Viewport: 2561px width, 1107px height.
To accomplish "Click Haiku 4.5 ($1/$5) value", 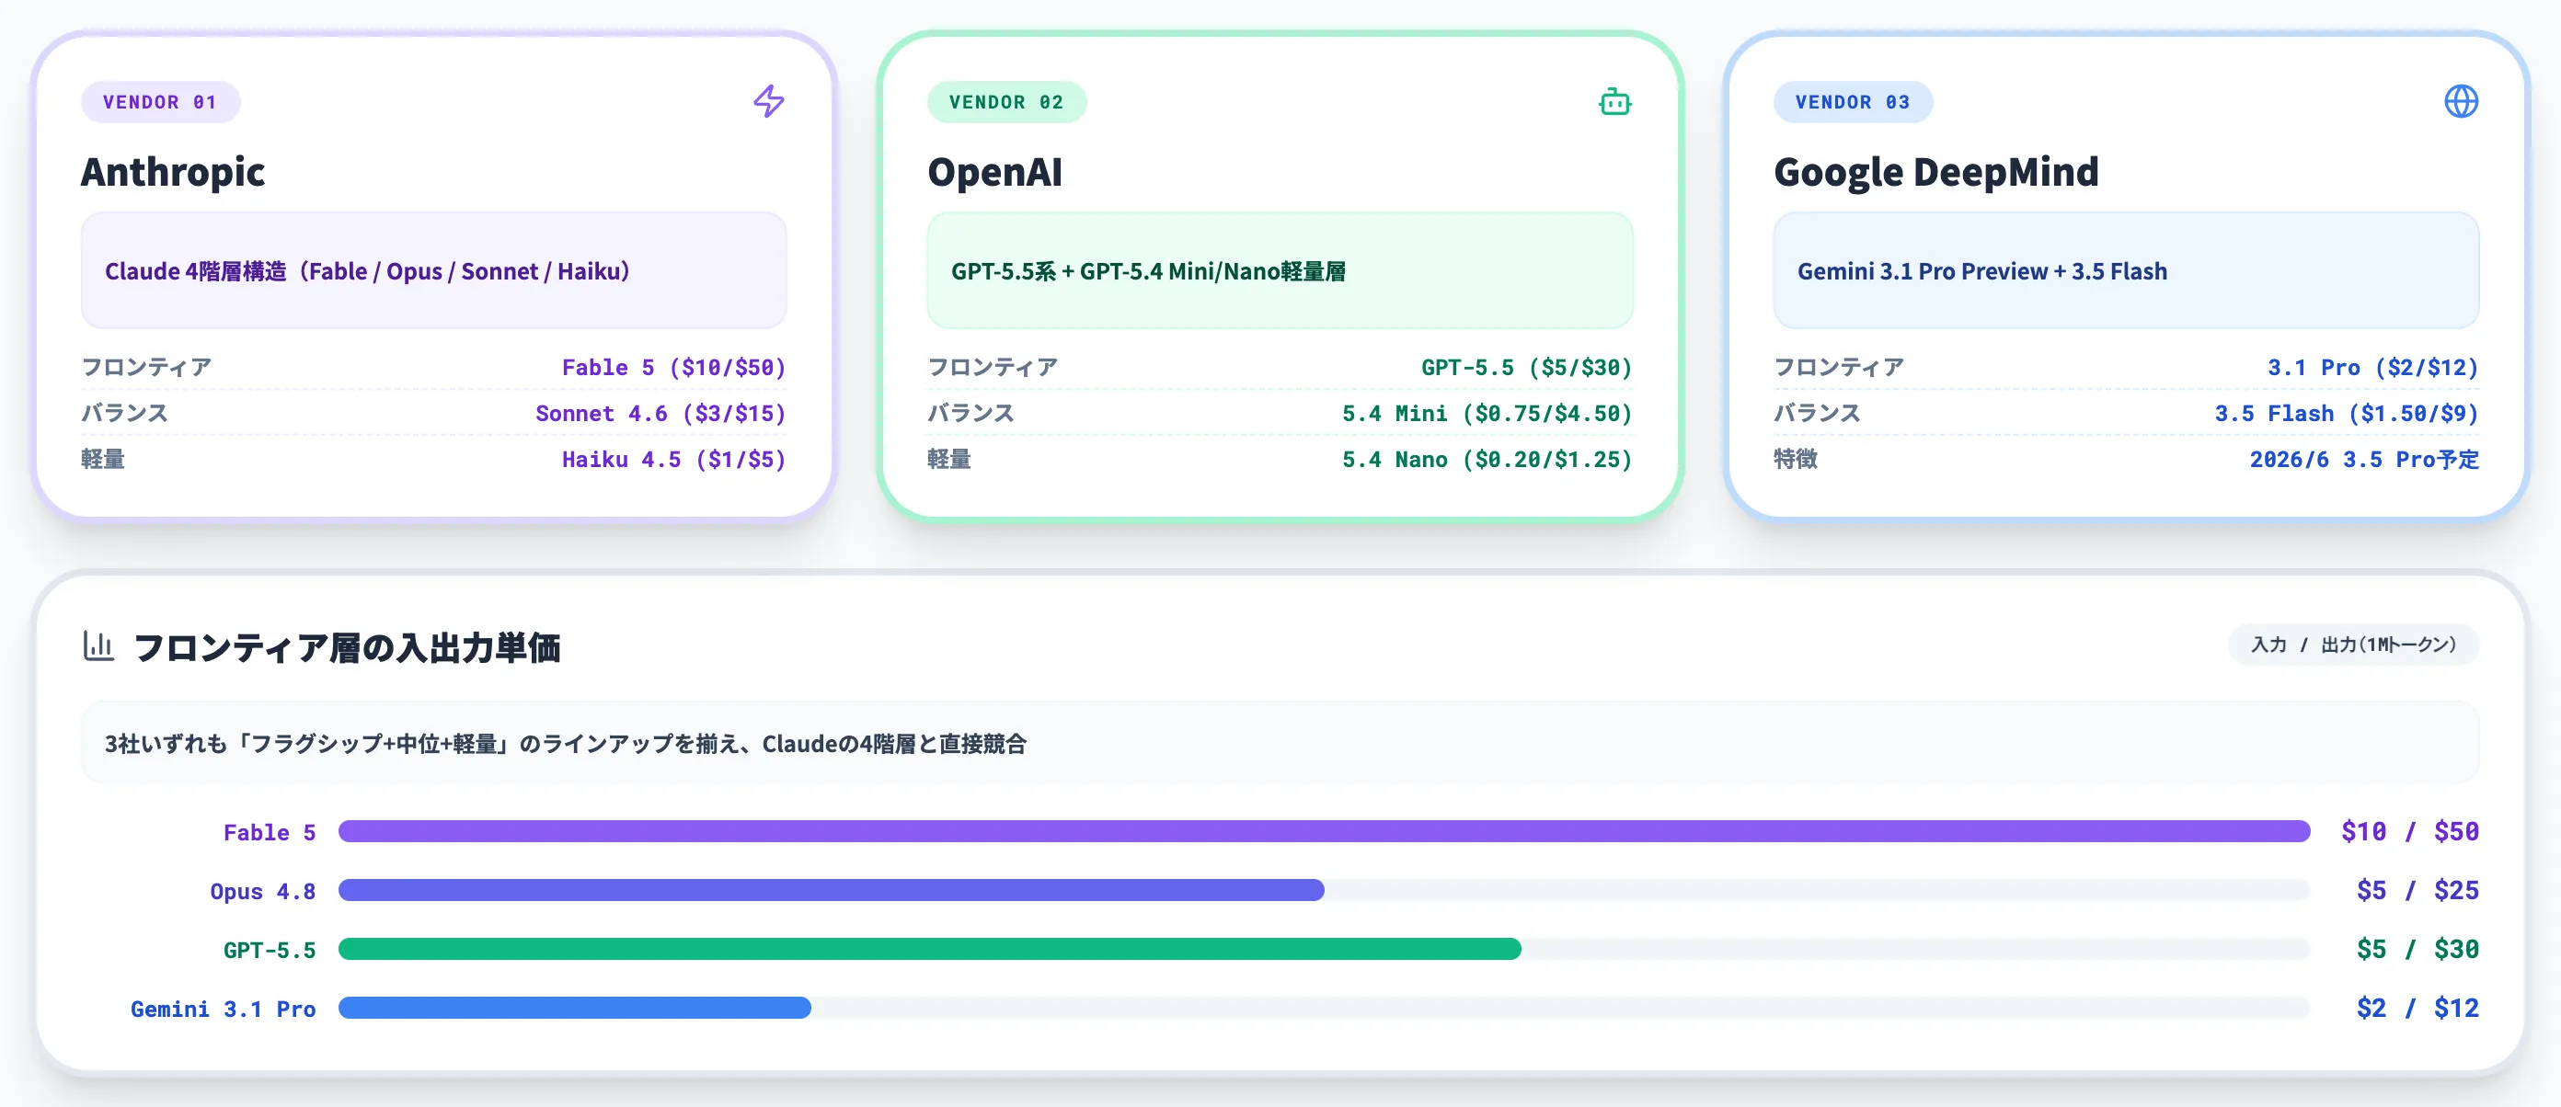I will point(674,459).
